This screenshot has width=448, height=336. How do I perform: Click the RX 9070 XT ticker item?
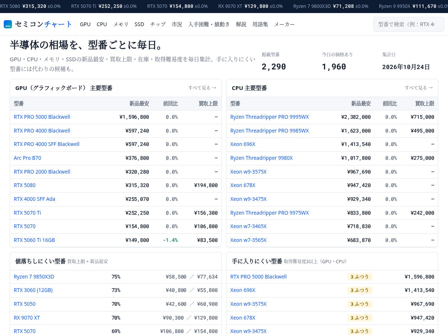point(251,6)
